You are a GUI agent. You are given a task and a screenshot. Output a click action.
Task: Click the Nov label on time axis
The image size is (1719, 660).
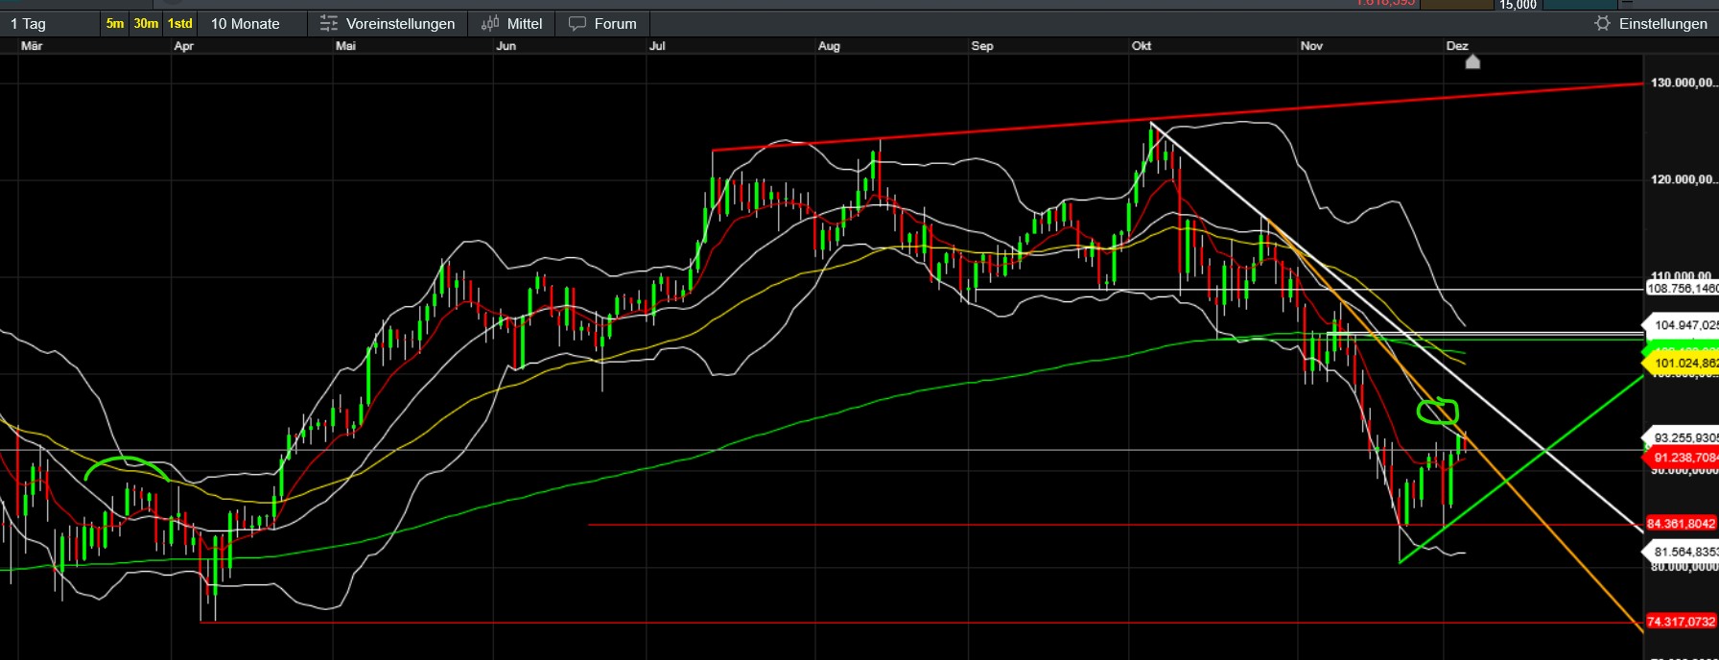pyautogui.click(x=1311, y=46)
